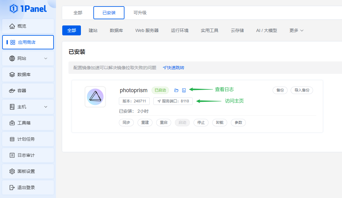Open the 更多 category dropdown
The height and width of the screenshot is (198, 342).
click(296, 30)
